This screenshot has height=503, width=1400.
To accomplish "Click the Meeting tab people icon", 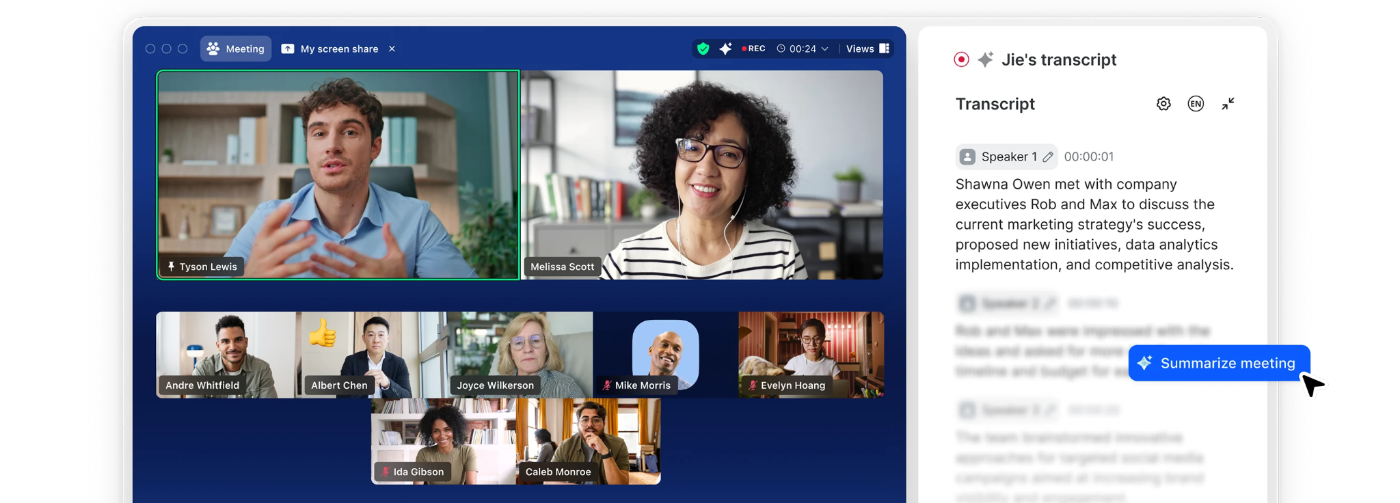I will click(x=213, y=49).
